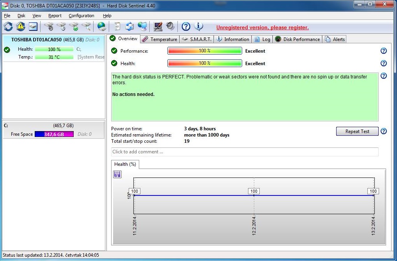The width and height of the screenshot is (397, 261).
Task: Open the Disk menu
Action: point(21,16)
